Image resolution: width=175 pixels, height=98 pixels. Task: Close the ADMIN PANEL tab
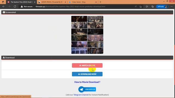click(65, 2)
